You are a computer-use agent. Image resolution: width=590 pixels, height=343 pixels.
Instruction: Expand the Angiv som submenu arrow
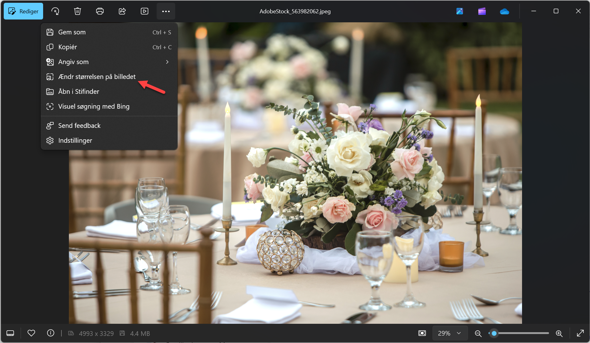point(167,62)
